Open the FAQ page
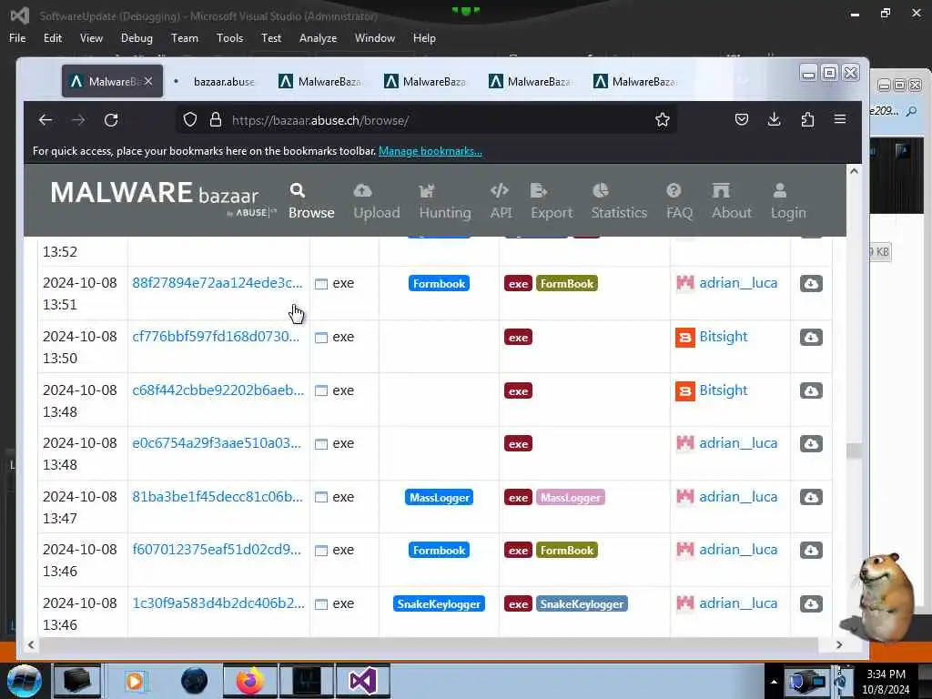 [679, 201]
